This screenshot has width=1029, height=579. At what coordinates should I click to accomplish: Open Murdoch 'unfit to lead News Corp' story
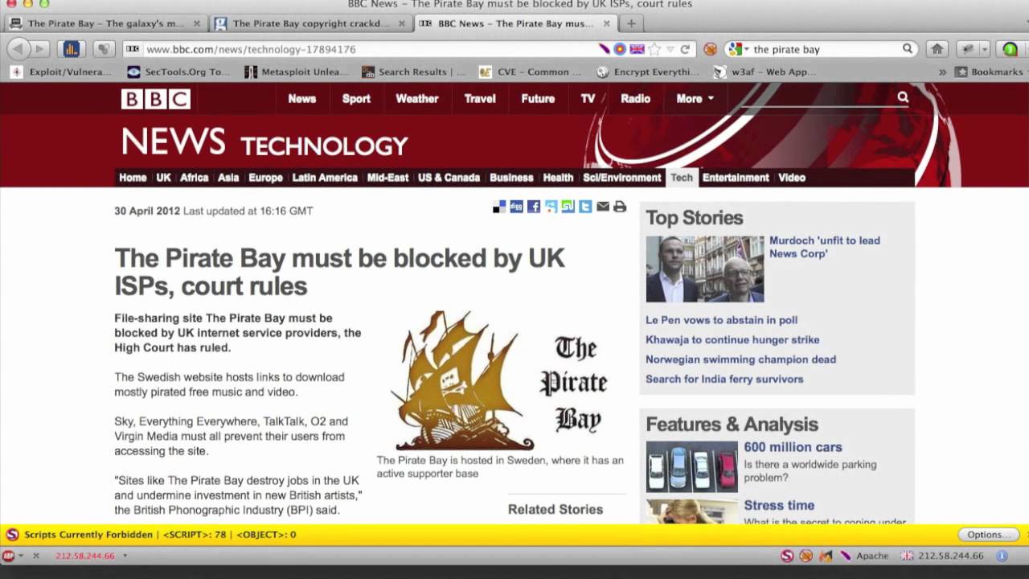pyautogui.click(x=825, y=247)
